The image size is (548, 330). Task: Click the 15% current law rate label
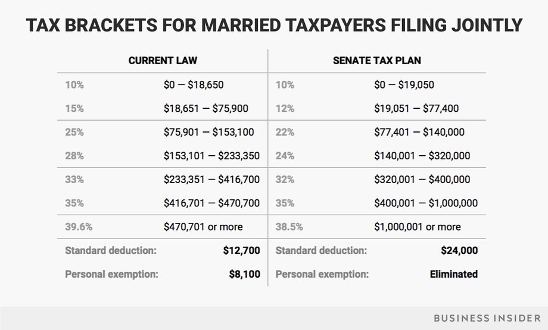(74, 108)
